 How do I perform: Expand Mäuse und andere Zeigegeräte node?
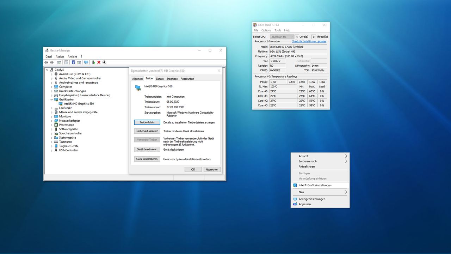click(52, 112)
